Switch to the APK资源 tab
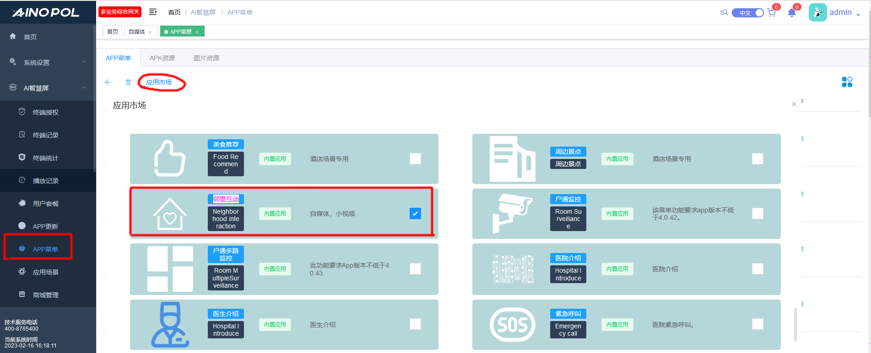Viewport: 871px width, 353px height. pos(162,58)
